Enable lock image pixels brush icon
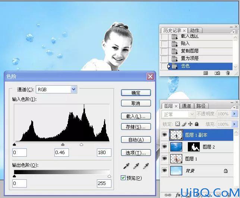Viewport: 240px width, 198px height. (x=184, y=124)
